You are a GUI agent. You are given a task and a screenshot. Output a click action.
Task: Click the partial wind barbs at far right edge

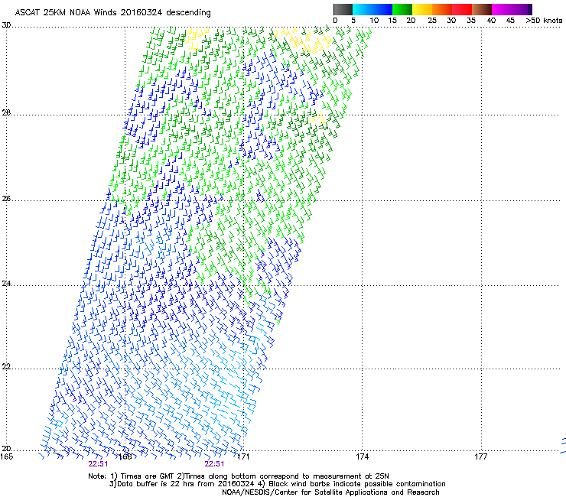coord(563,445)
